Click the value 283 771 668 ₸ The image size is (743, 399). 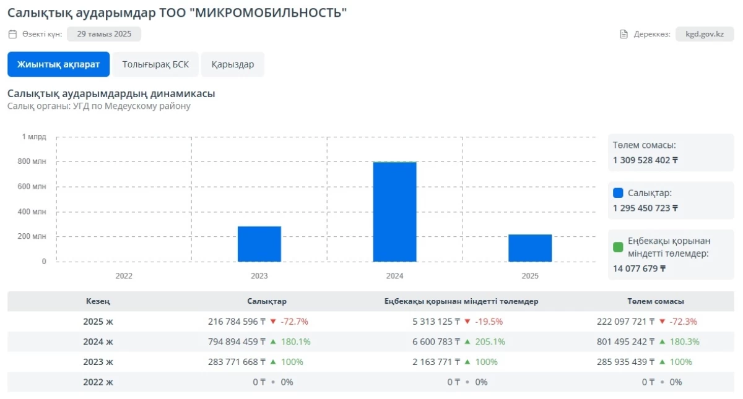(237, 362)
